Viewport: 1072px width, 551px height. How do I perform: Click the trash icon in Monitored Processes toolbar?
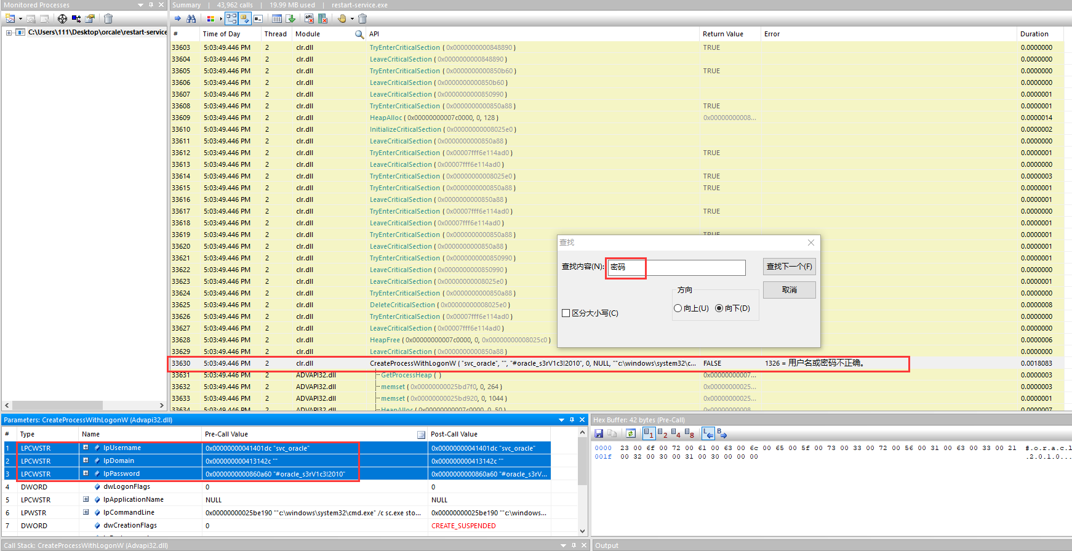click(108, 18)
